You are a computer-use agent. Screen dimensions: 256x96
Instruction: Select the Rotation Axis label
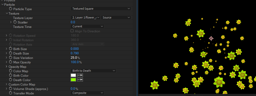23,44
